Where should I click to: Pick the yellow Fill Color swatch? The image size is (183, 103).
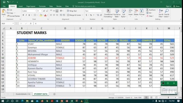coord(41,15)
